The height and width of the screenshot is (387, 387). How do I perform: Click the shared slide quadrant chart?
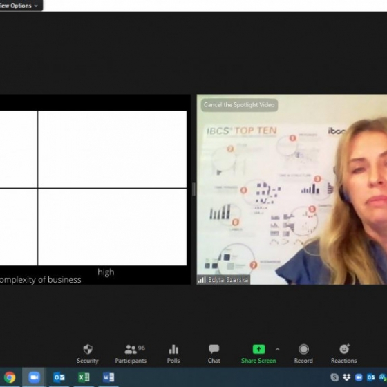tap(93, 188)
